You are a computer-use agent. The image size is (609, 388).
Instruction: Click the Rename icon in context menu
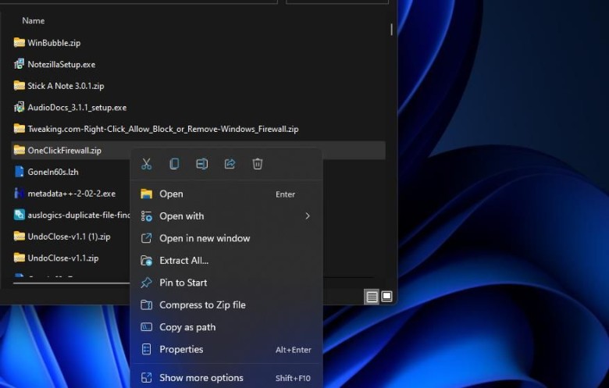[x=202, y=164]
